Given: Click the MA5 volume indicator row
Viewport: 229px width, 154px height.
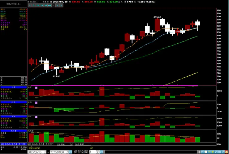Looking at the screenshot, I should click(x=14, y=135).
